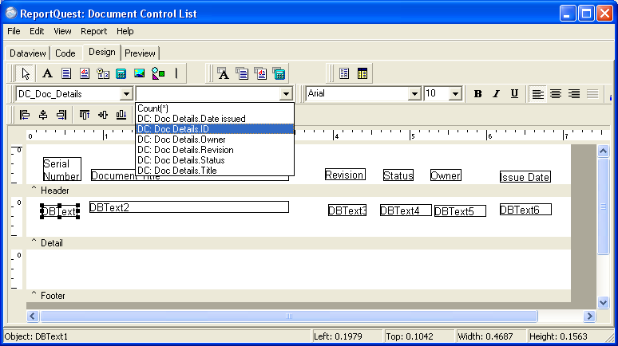618x346 pixels.
Task: Align selected objects to bottom edges
Action: coord(121,115)
